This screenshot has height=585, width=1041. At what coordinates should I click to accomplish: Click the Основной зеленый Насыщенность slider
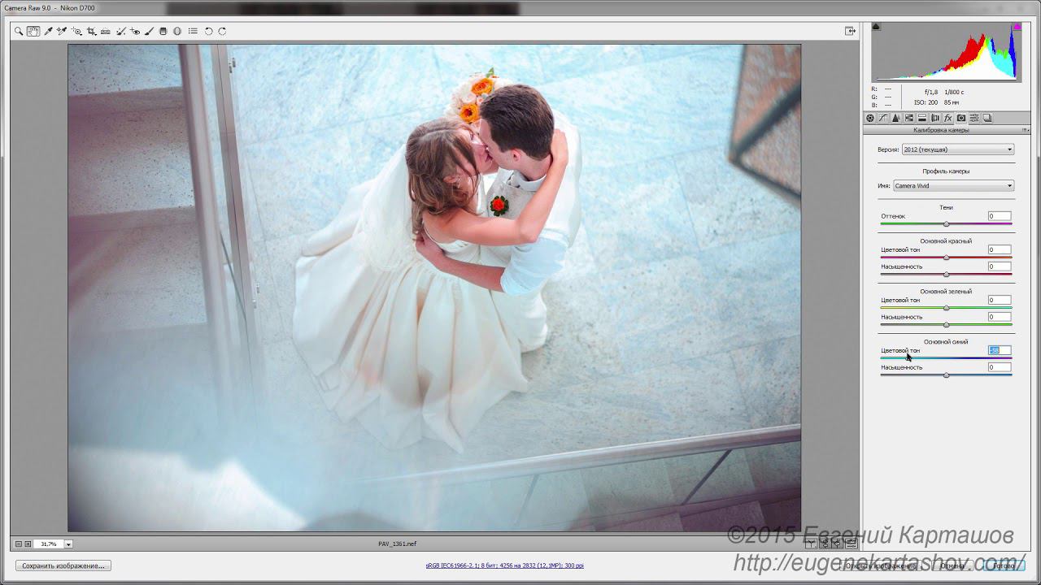946,325
